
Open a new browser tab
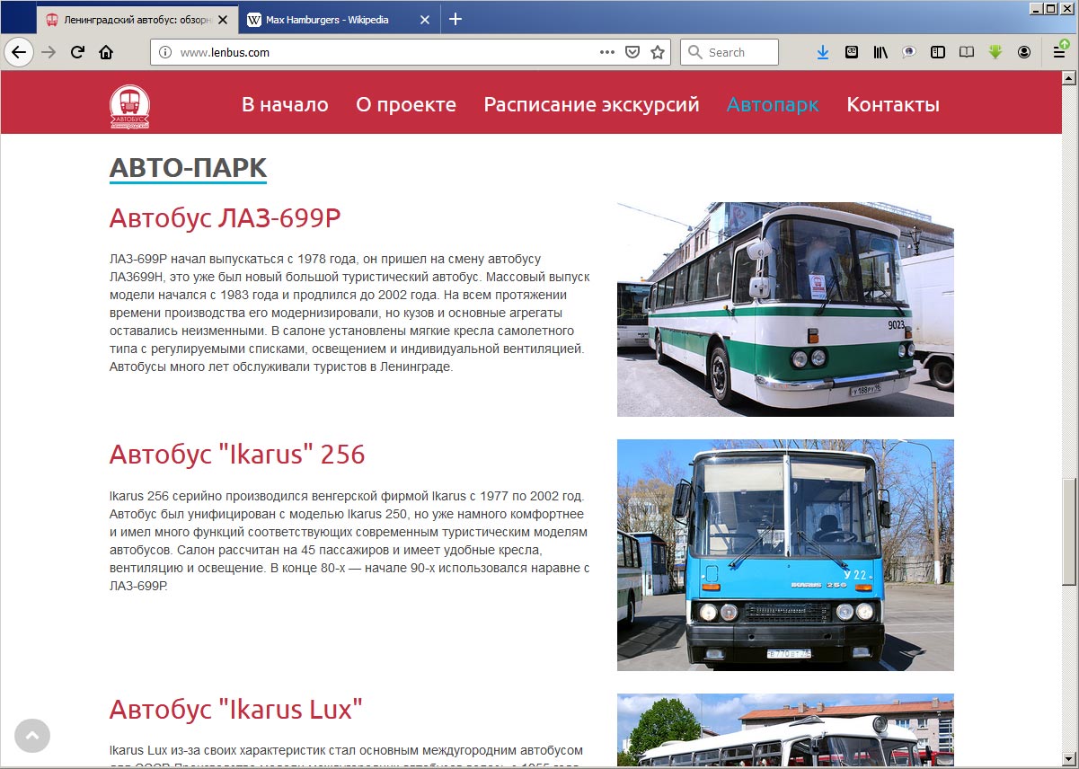pyautogui.click(x=455, y=19)
